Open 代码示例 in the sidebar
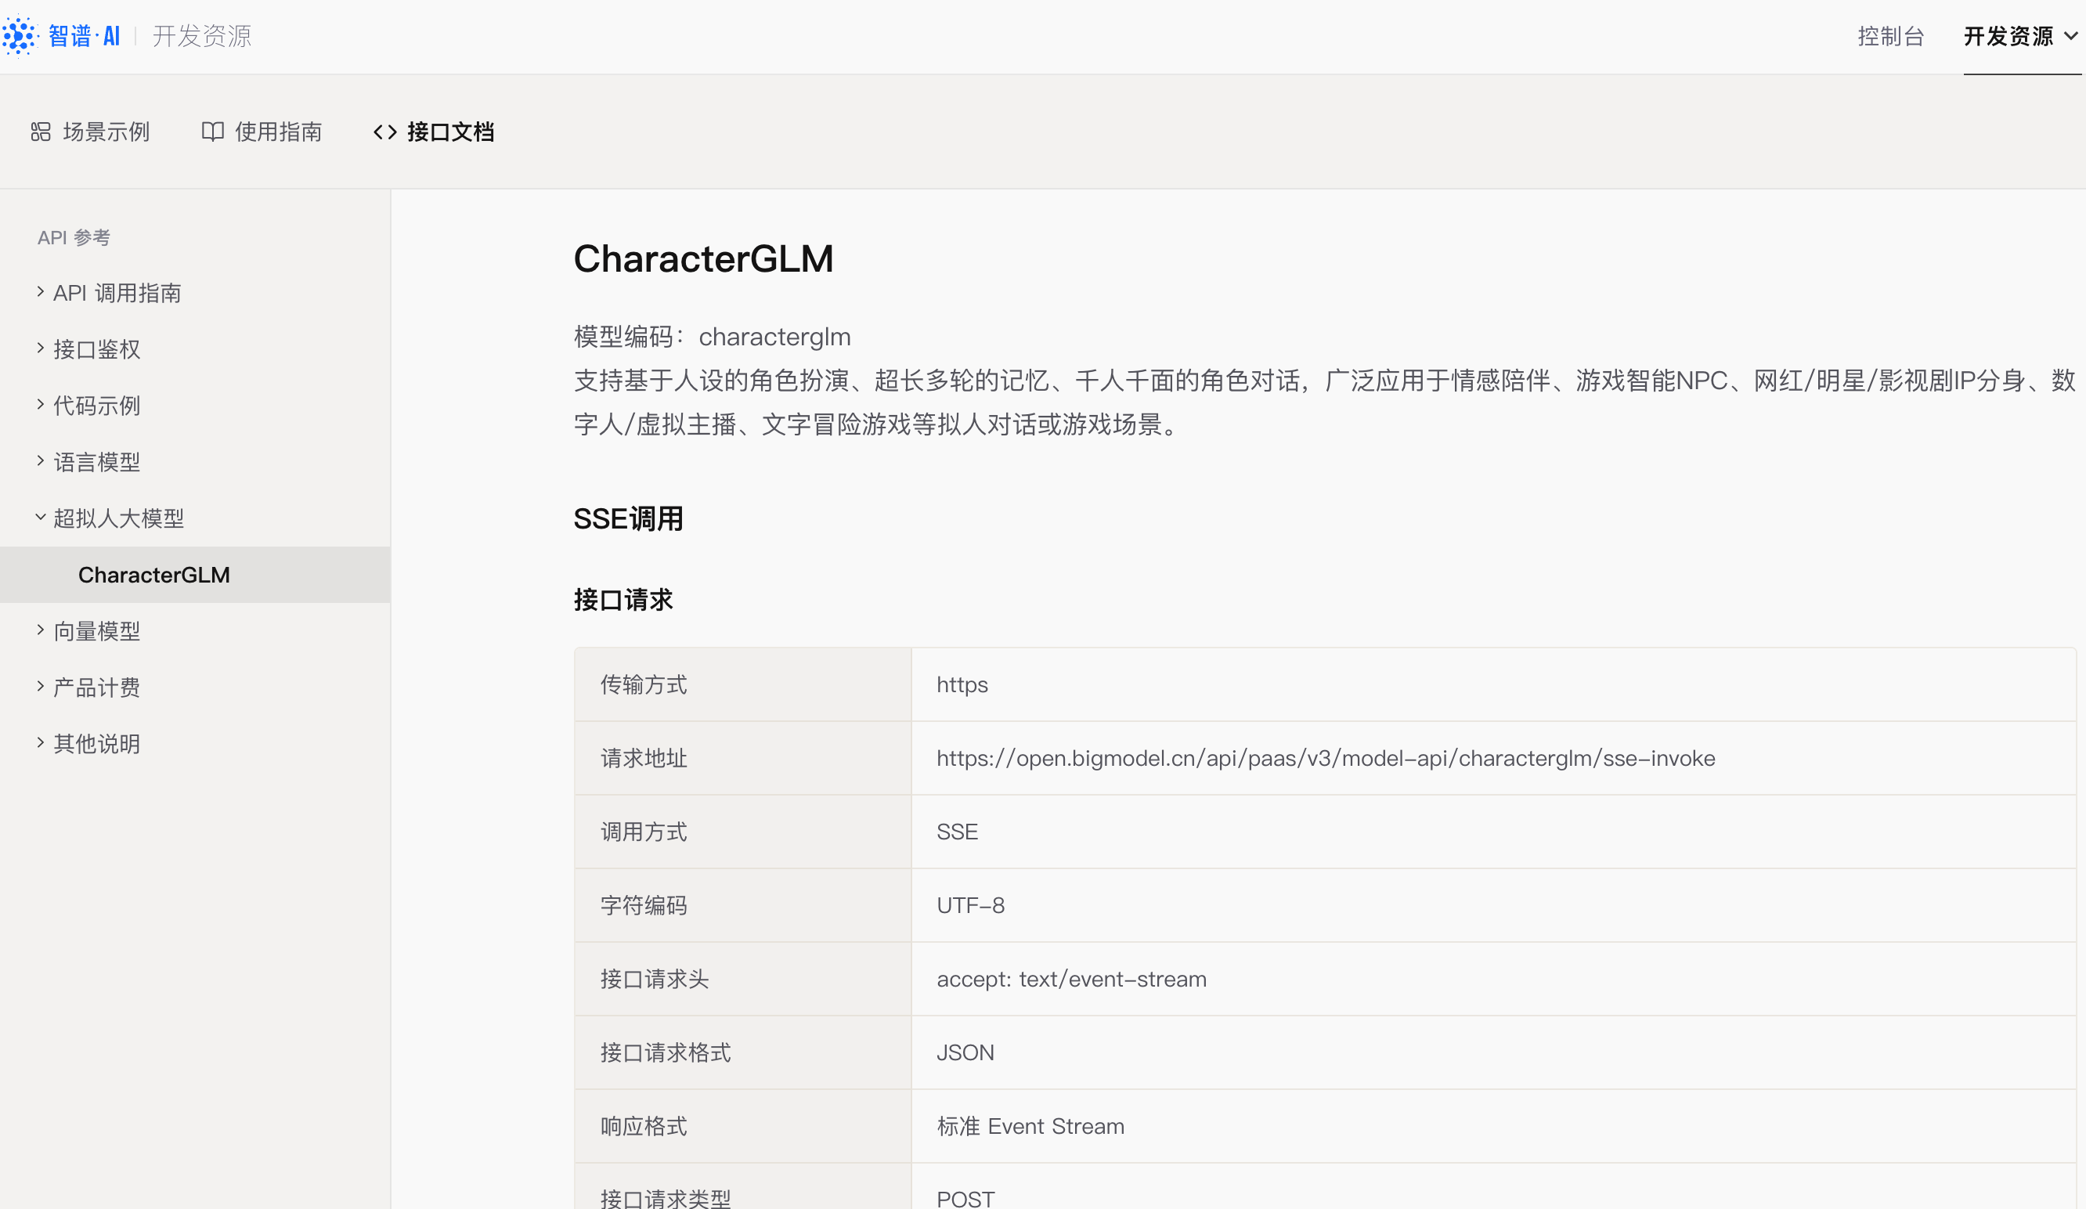This screenshot has height=1209, width=2086. (x=97, y=406)
